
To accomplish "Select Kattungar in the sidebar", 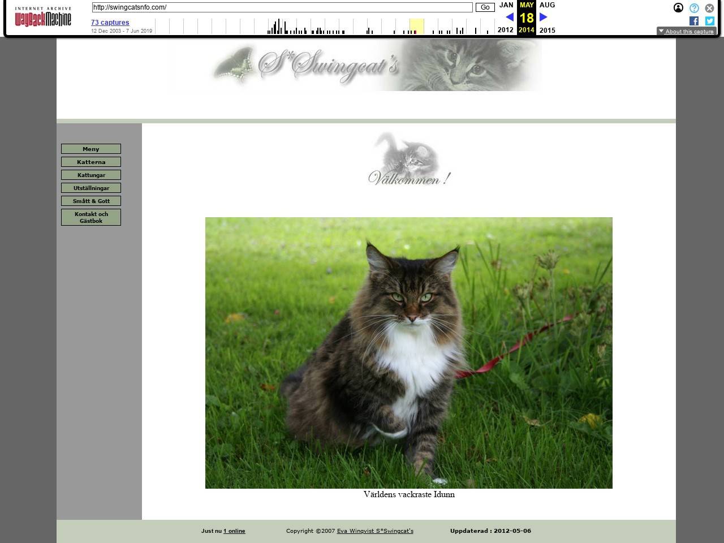I will click(91, 175).
